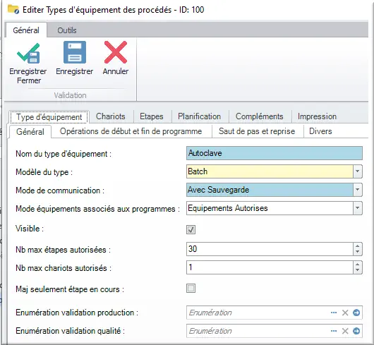374x345 pixels.
Task: Expand the Modèle du type dropdown
Action: coord(357,171)
